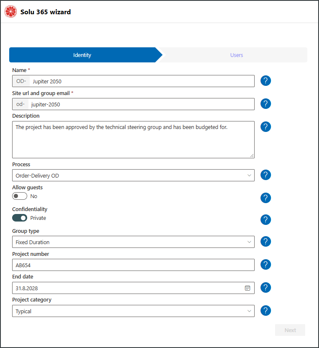The width and height of the screenshot is (319, 348).
Task: Click the OD- prefix in Name field
Action: click(x=21, y=81)
